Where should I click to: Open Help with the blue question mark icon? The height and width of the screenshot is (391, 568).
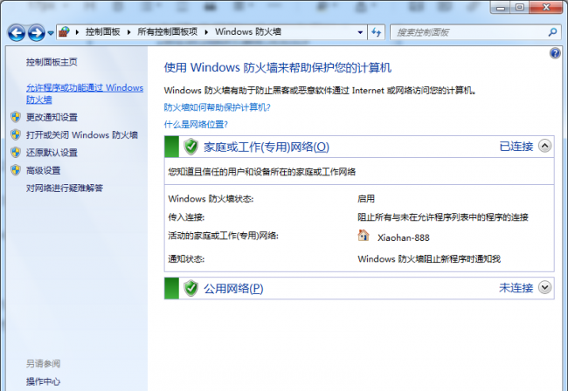pyautogui.click(x=555, y=53)
